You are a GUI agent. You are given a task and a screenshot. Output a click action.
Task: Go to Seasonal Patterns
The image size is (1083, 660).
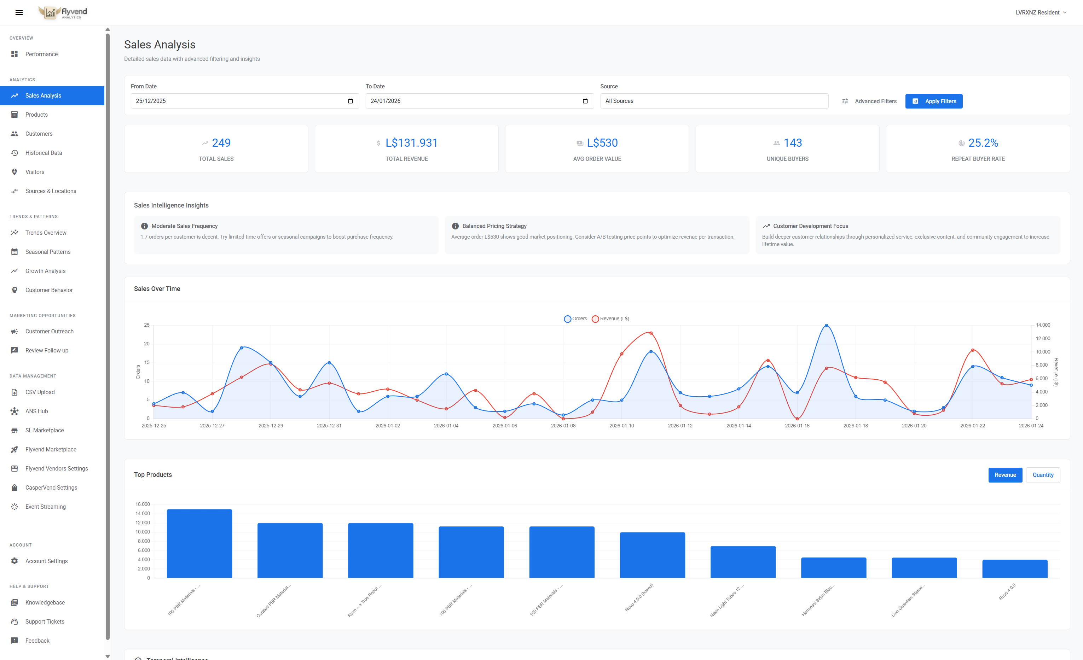point(47,251)
